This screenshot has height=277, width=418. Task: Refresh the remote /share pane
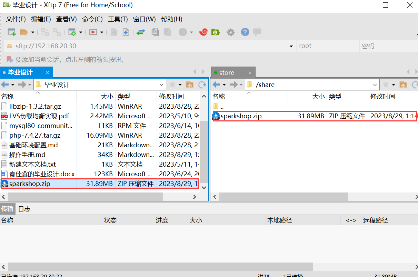[x=414, y=85]
